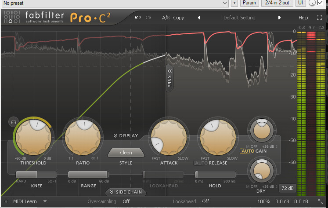Toggle audition triggering headphone icon
Viewport: 328px width, 208px height.
point(14,122)
